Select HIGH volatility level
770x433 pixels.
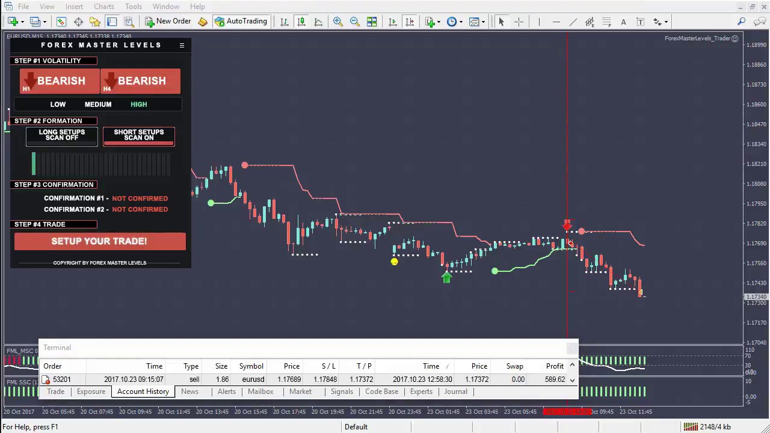138,105
